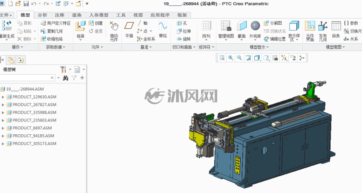This screenshot has height=193, width=362.
Task: Open Relations (关系)
Action: 351,39
